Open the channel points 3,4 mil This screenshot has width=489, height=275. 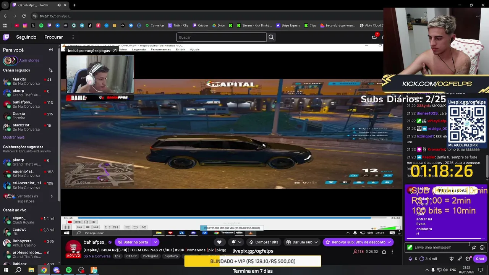pyautogui.click(x=428, y=259)
